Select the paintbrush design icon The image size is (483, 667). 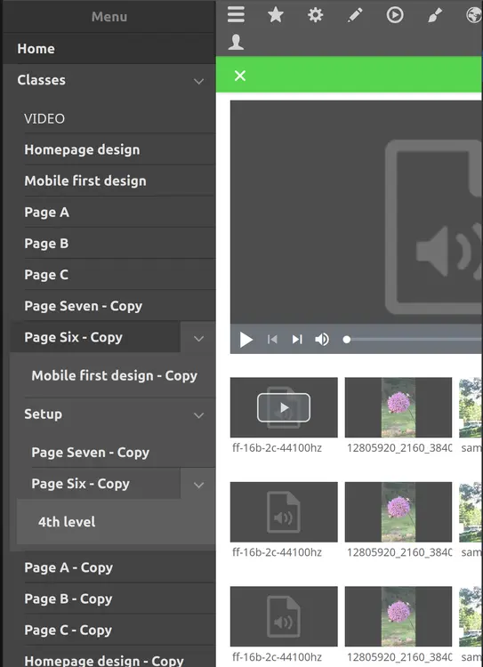coord(434,15)
